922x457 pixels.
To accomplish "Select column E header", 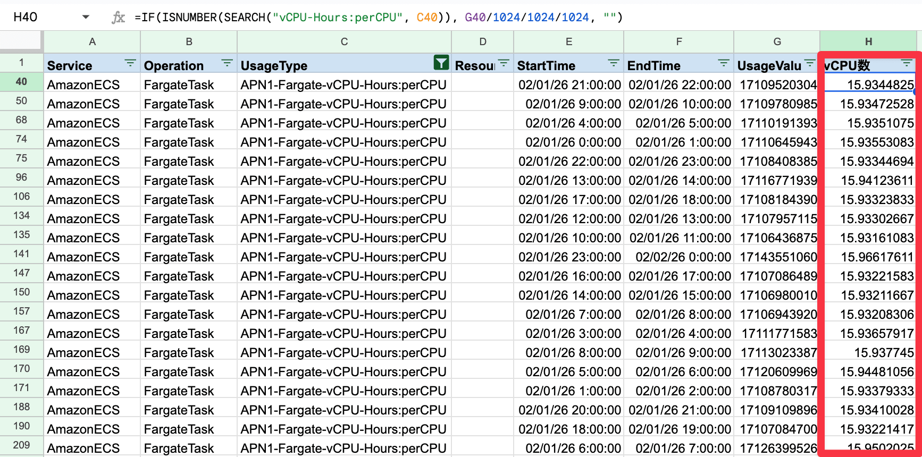I will tap(568, 41).
